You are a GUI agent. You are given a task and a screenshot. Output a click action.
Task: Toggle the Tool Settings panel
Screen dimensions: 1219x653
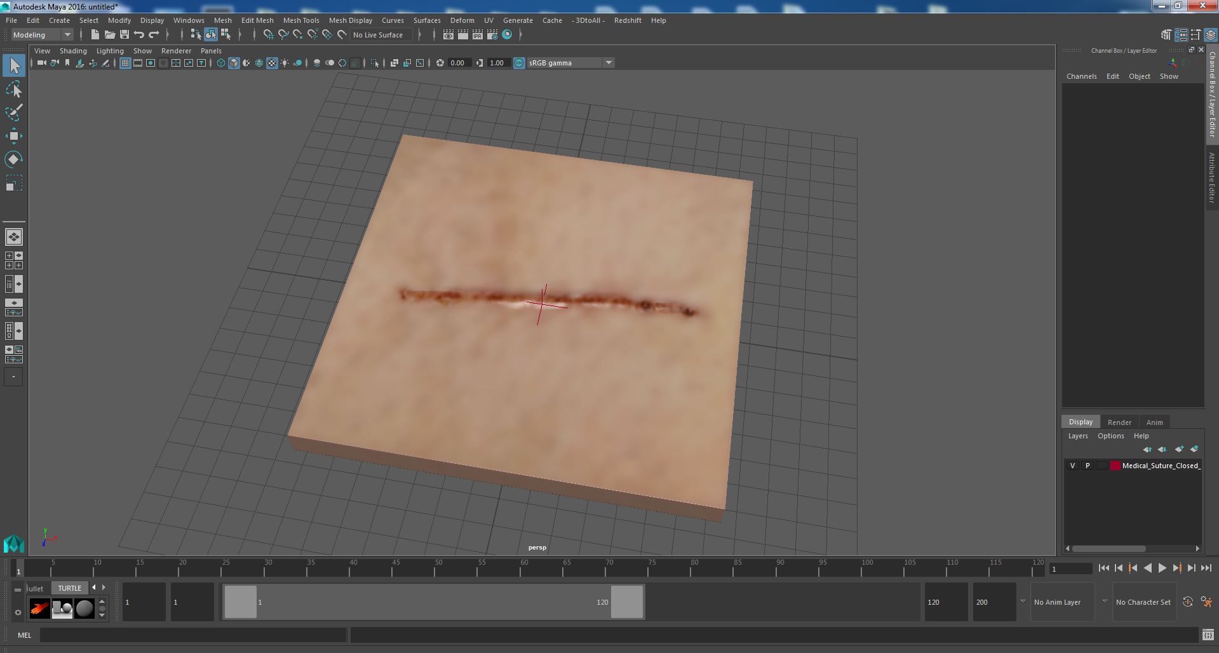pyautogui.click(x=1196, y=35)
